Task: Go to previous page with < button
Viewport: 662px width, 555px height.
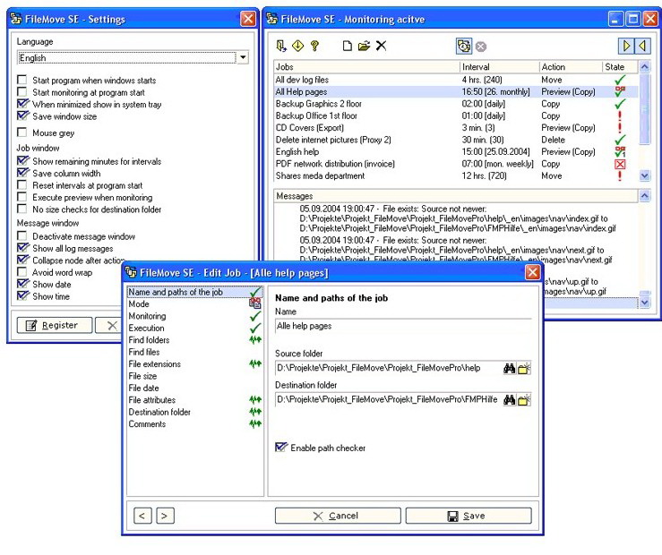Action: click(142, 516)
